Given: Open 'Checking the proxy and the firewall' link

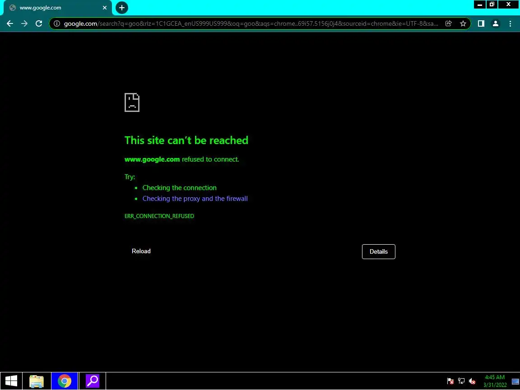Looking at the screenshot, I should (195, 199).
